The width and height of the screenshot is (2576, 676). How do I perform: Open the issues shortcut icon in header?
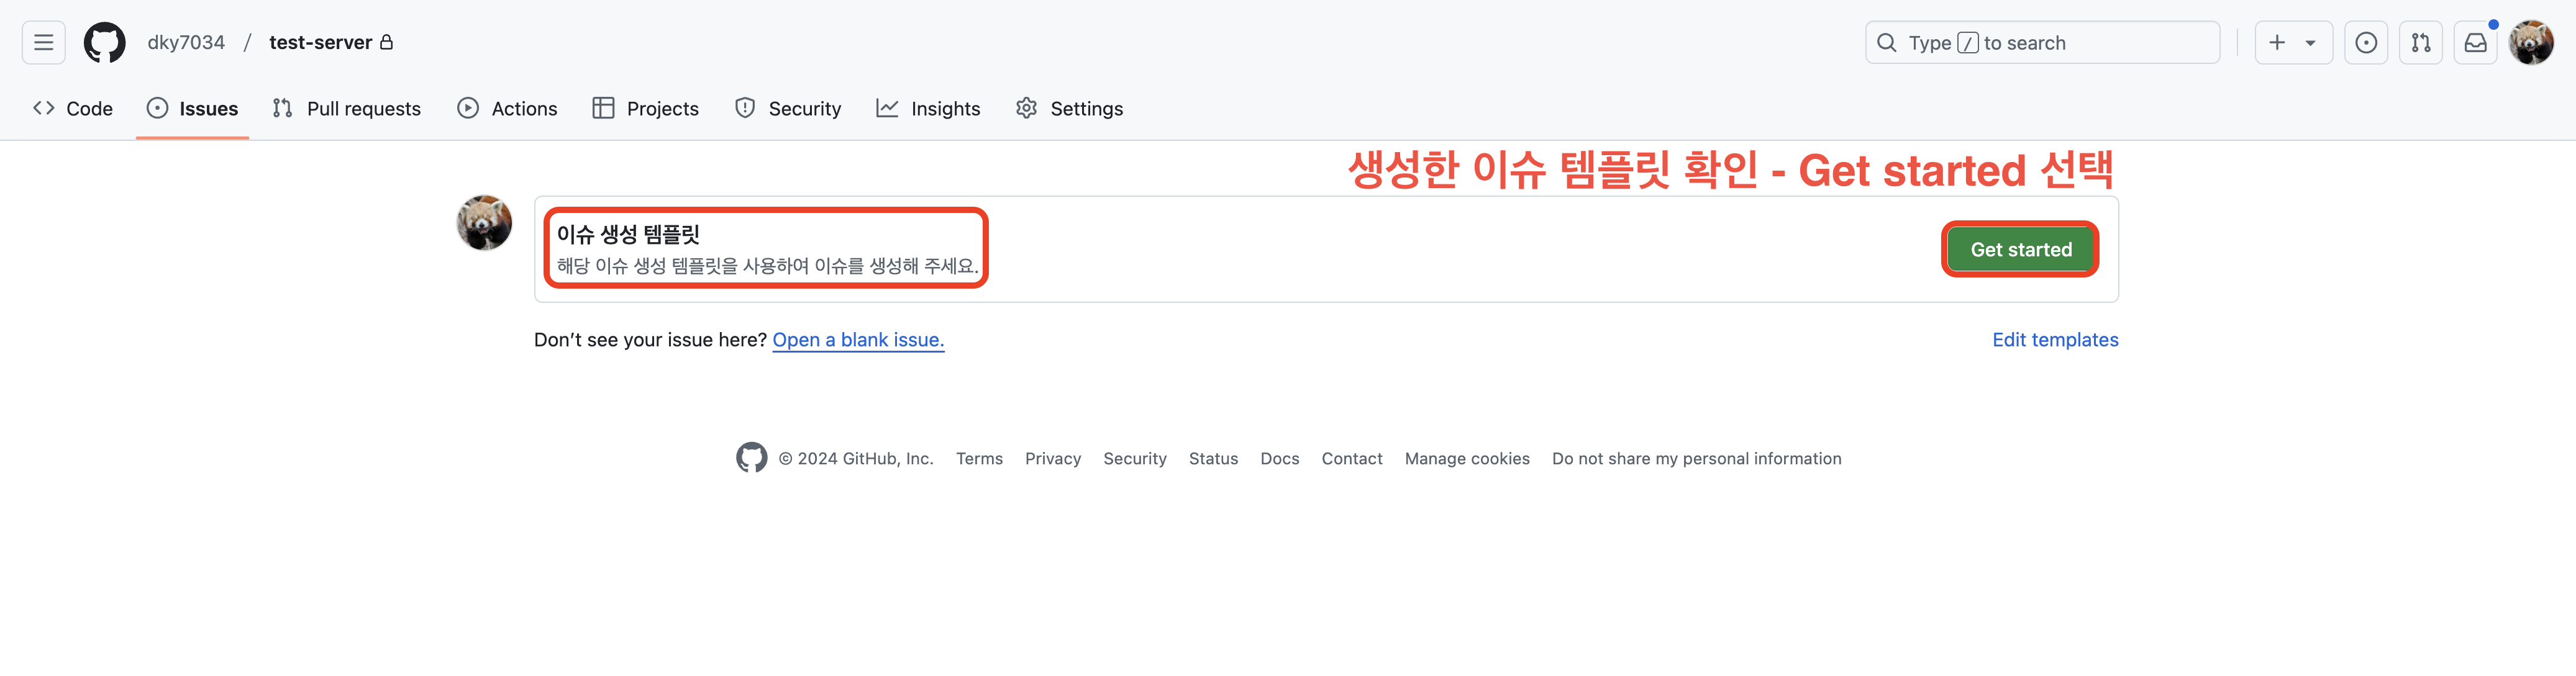click(x=2365, y=42)
